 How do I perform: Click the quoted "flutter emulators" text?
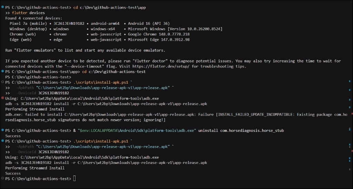pyautogui.click(x=35, y=50)
